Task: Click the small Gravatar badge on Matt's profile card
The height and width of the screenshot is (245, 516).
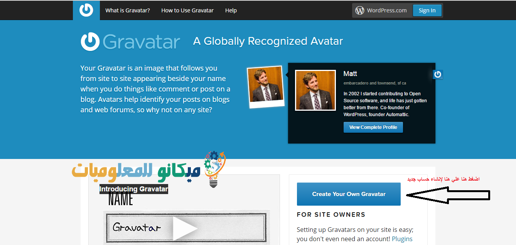Action: [437, 74]
